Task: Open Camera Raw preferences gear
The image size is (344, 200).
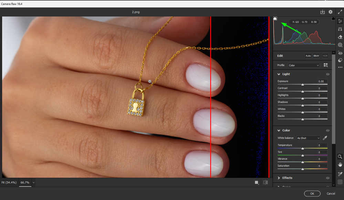Action: [x=330, y=12]
